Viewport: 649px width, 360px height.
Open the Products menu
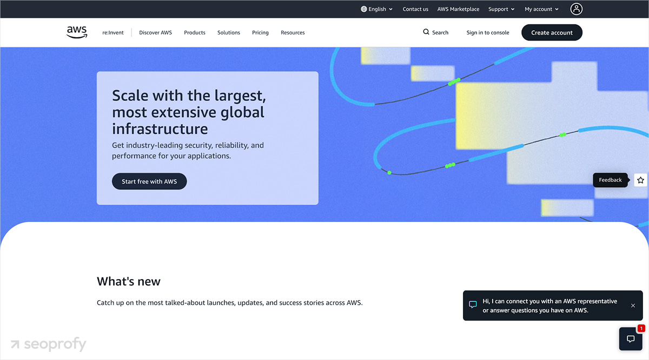coord(195,32)
